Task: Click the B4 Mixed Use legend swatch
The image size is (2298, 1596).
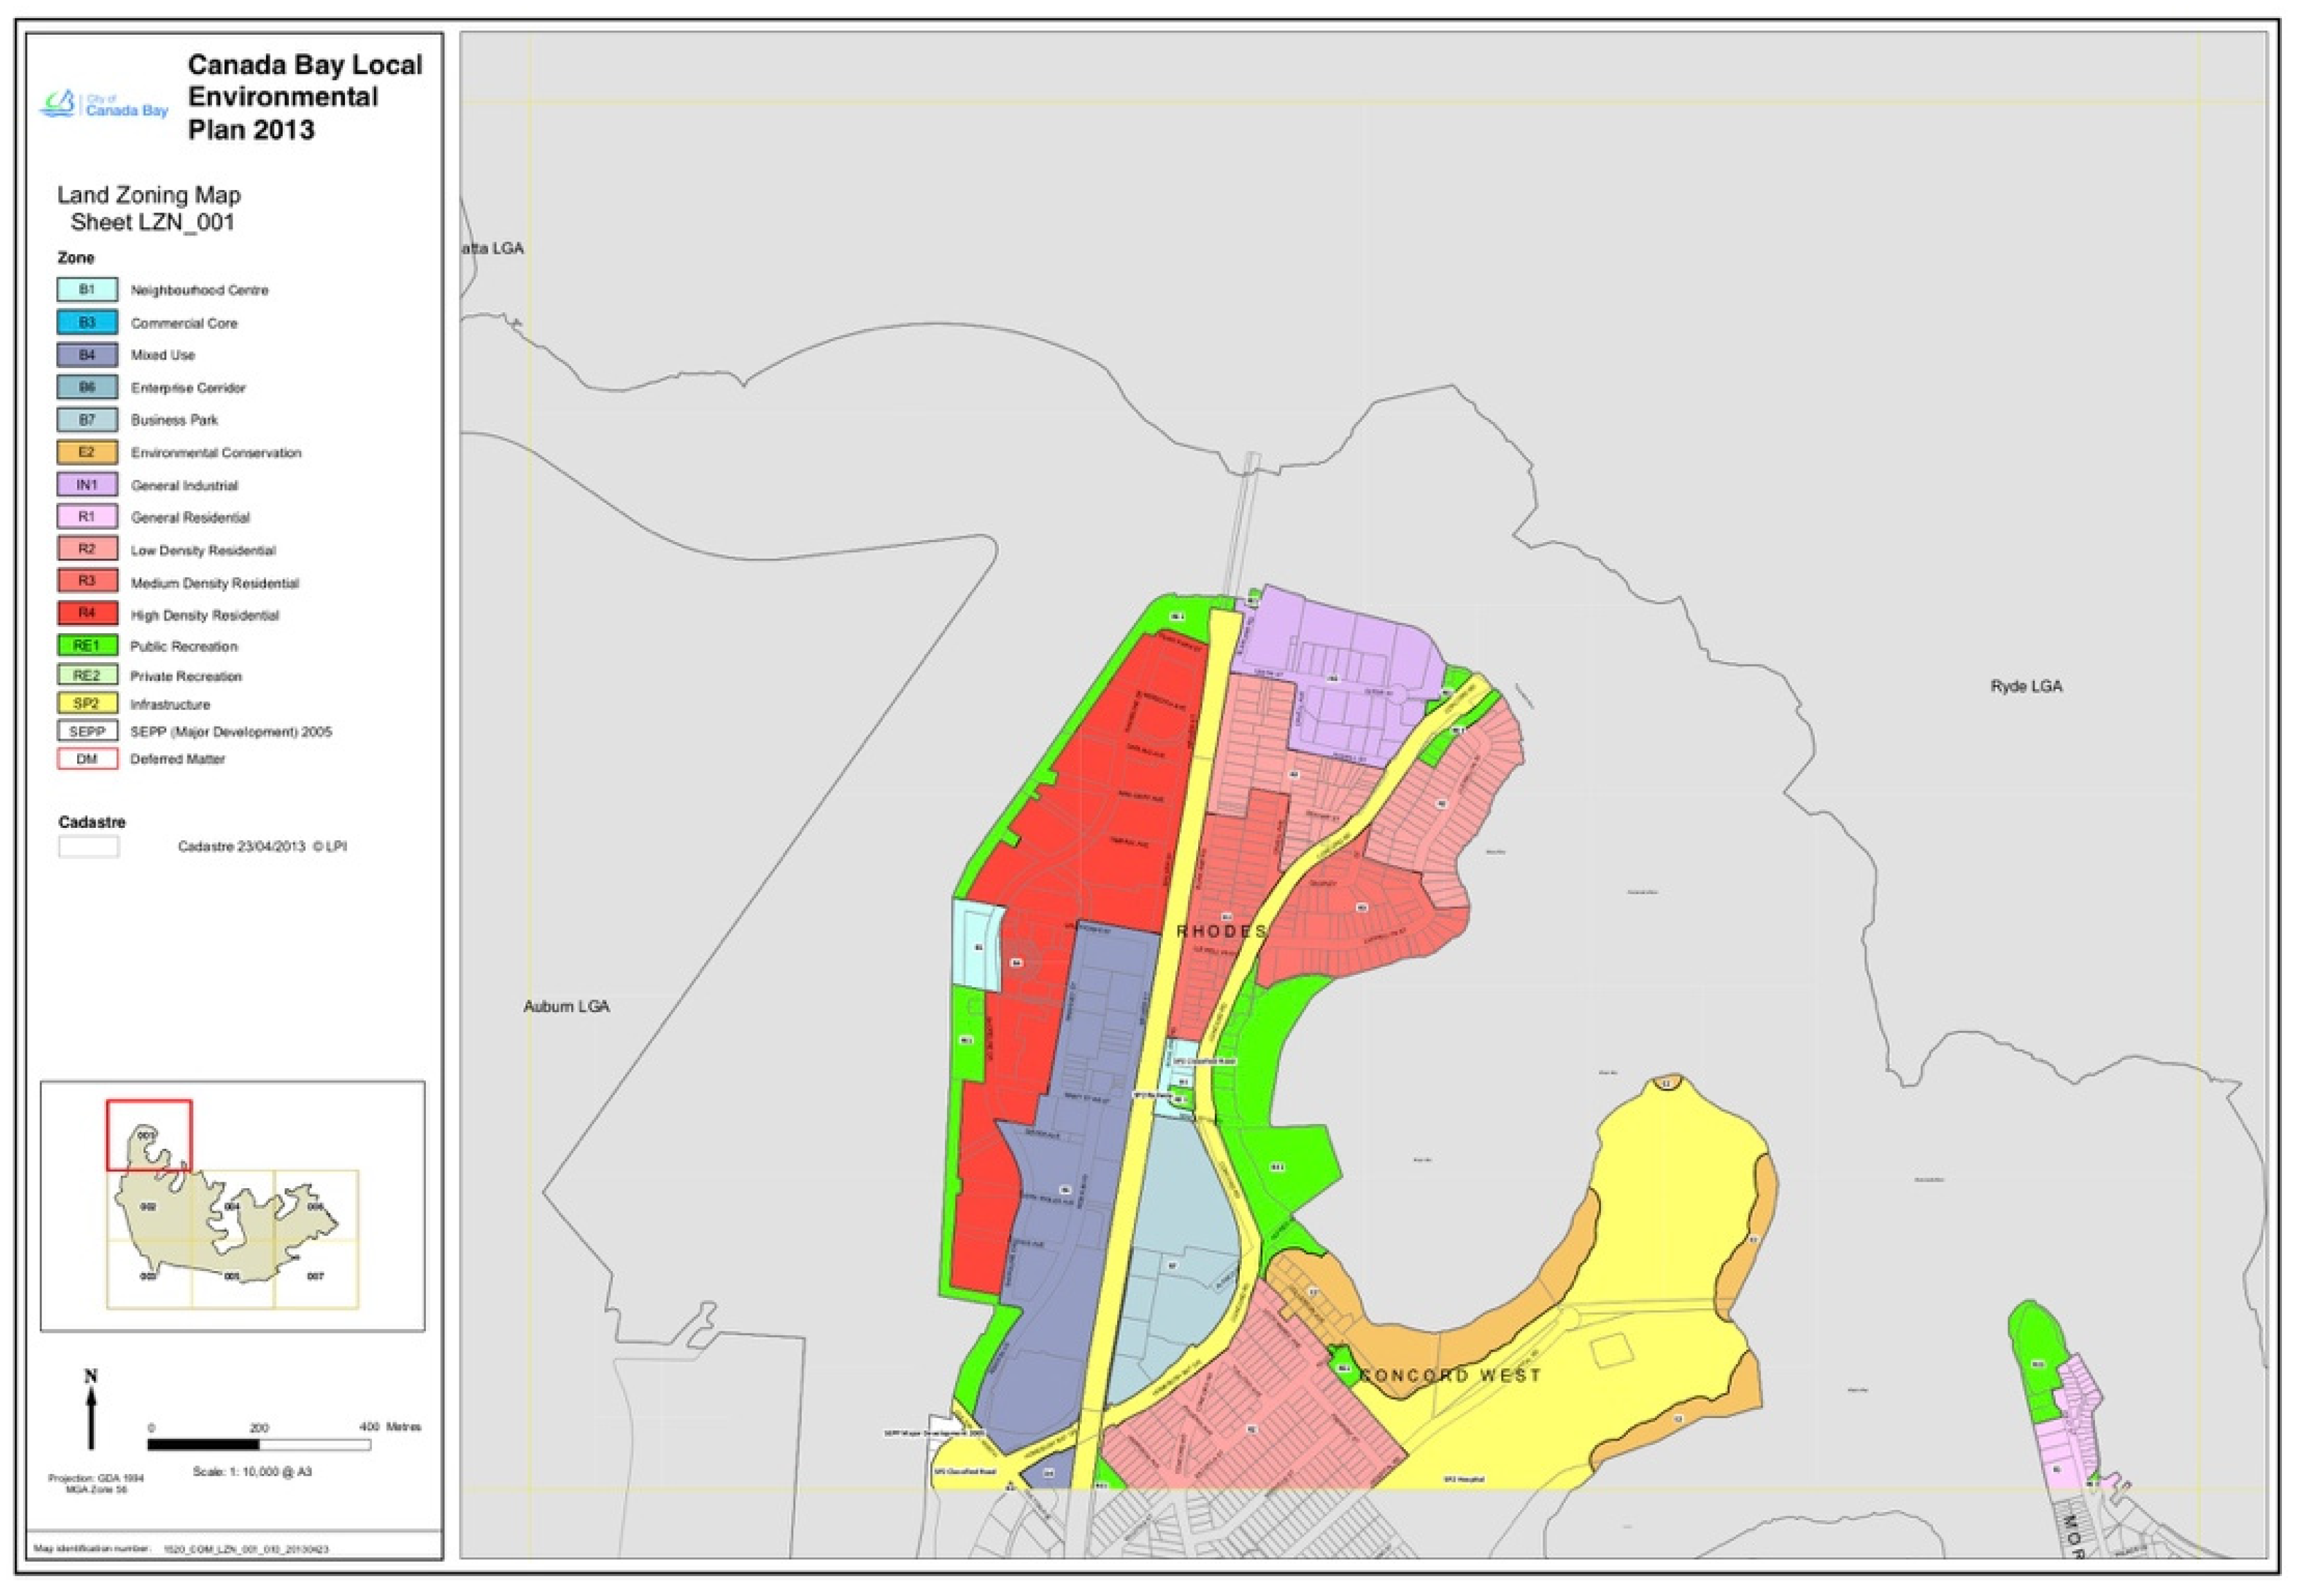Action: pyautogui.click(x=87, y=355)
